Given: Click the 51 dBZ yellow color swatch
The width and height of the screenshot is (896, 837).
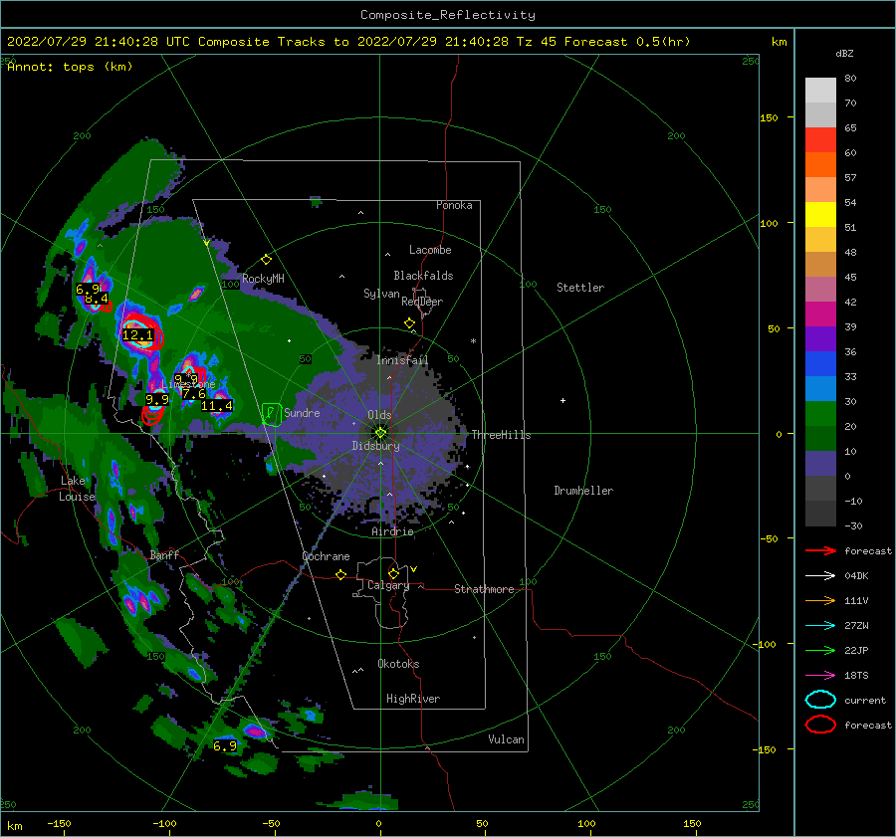Looking at the screenshot, I should 820,215.
